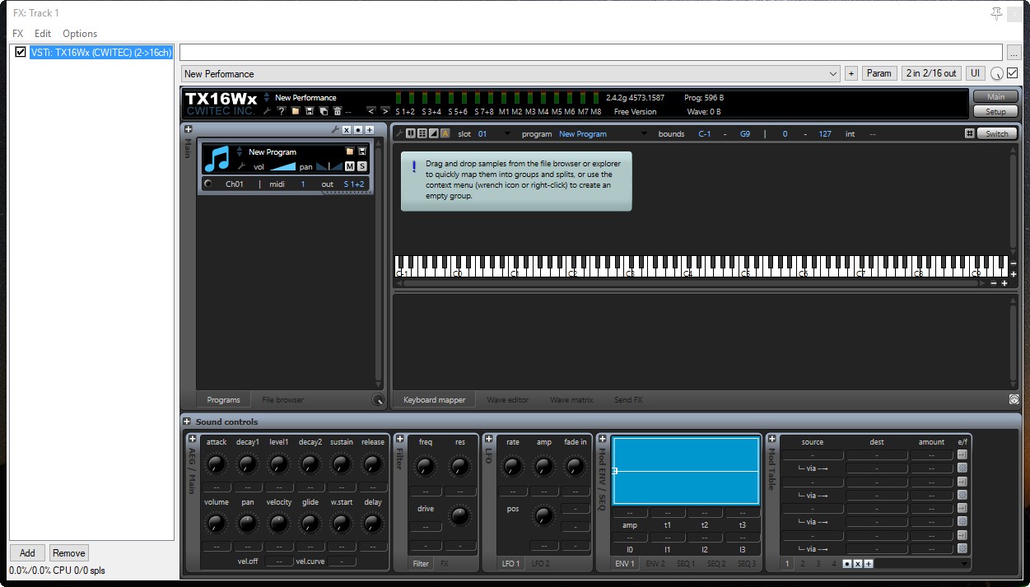Click the trash icon in TX16Wx header

pos(338,111)
